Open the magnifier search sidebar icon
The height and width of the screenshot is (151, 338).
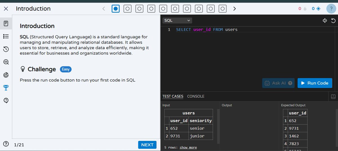6,62
